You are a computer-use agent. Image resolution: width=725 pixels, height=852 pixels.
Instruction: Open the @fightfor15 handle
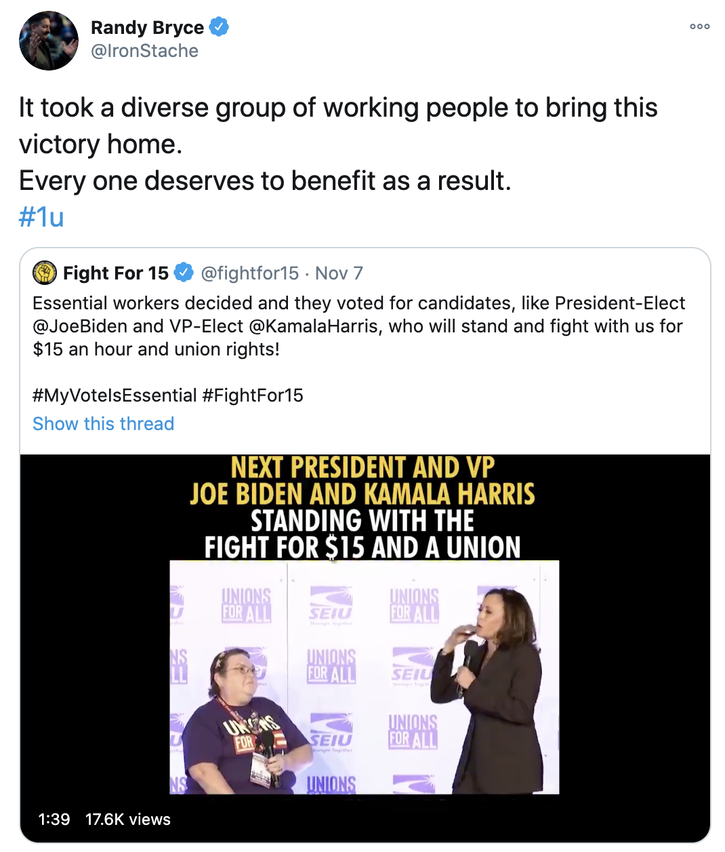point(249,273)
